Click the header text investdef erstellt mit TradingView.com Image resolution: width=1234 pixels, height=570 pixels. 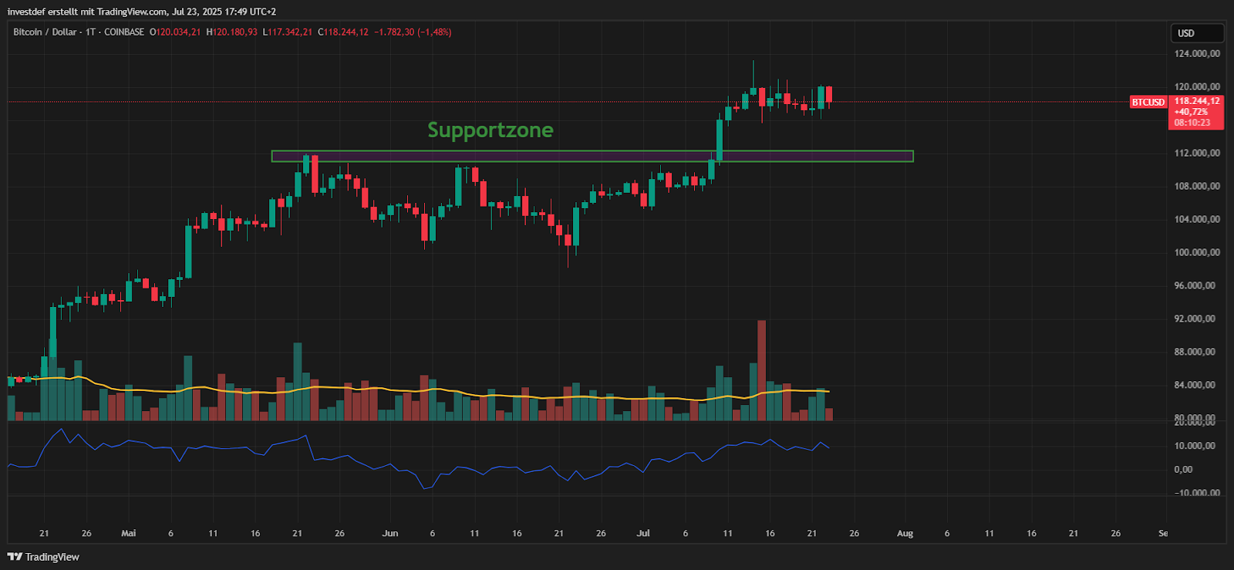[x=87, y=12]
